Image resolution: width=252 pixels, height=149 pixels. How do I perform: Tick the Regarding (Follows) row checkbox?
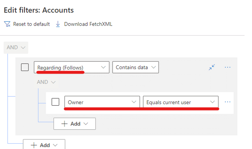point(25,67)
